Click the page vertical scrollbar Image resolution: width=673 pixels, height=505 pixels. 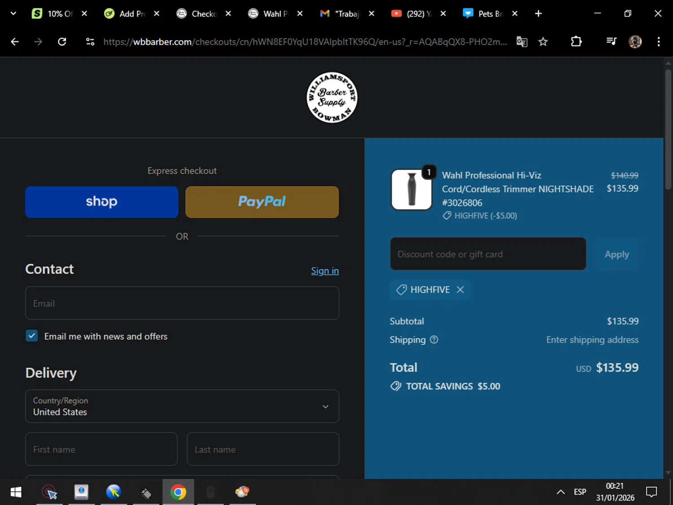pyautogui.click(x=668, y=130)
